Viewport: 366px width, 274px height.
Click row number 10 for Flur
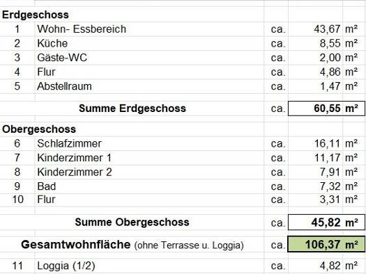click(17, 200)
